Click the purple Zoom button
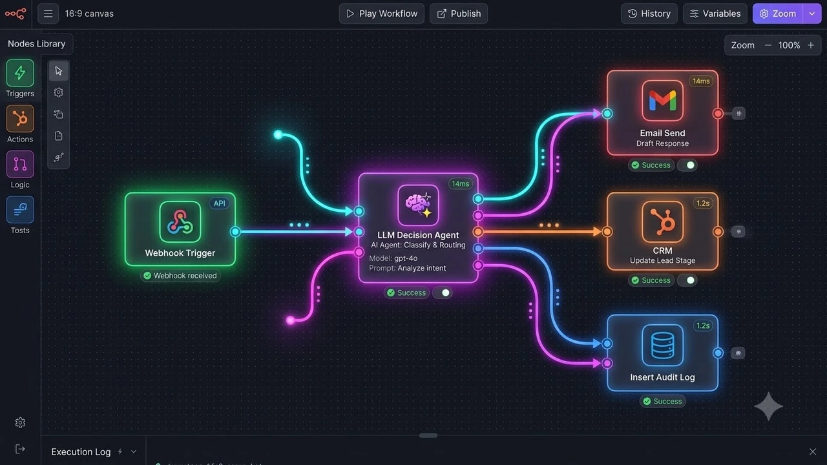The width and height of the screenshot is (827, 465). pos(778,14)
